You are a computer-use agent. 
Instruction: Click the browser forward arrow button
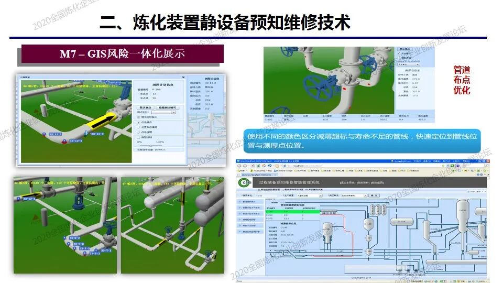pos(245,166)
